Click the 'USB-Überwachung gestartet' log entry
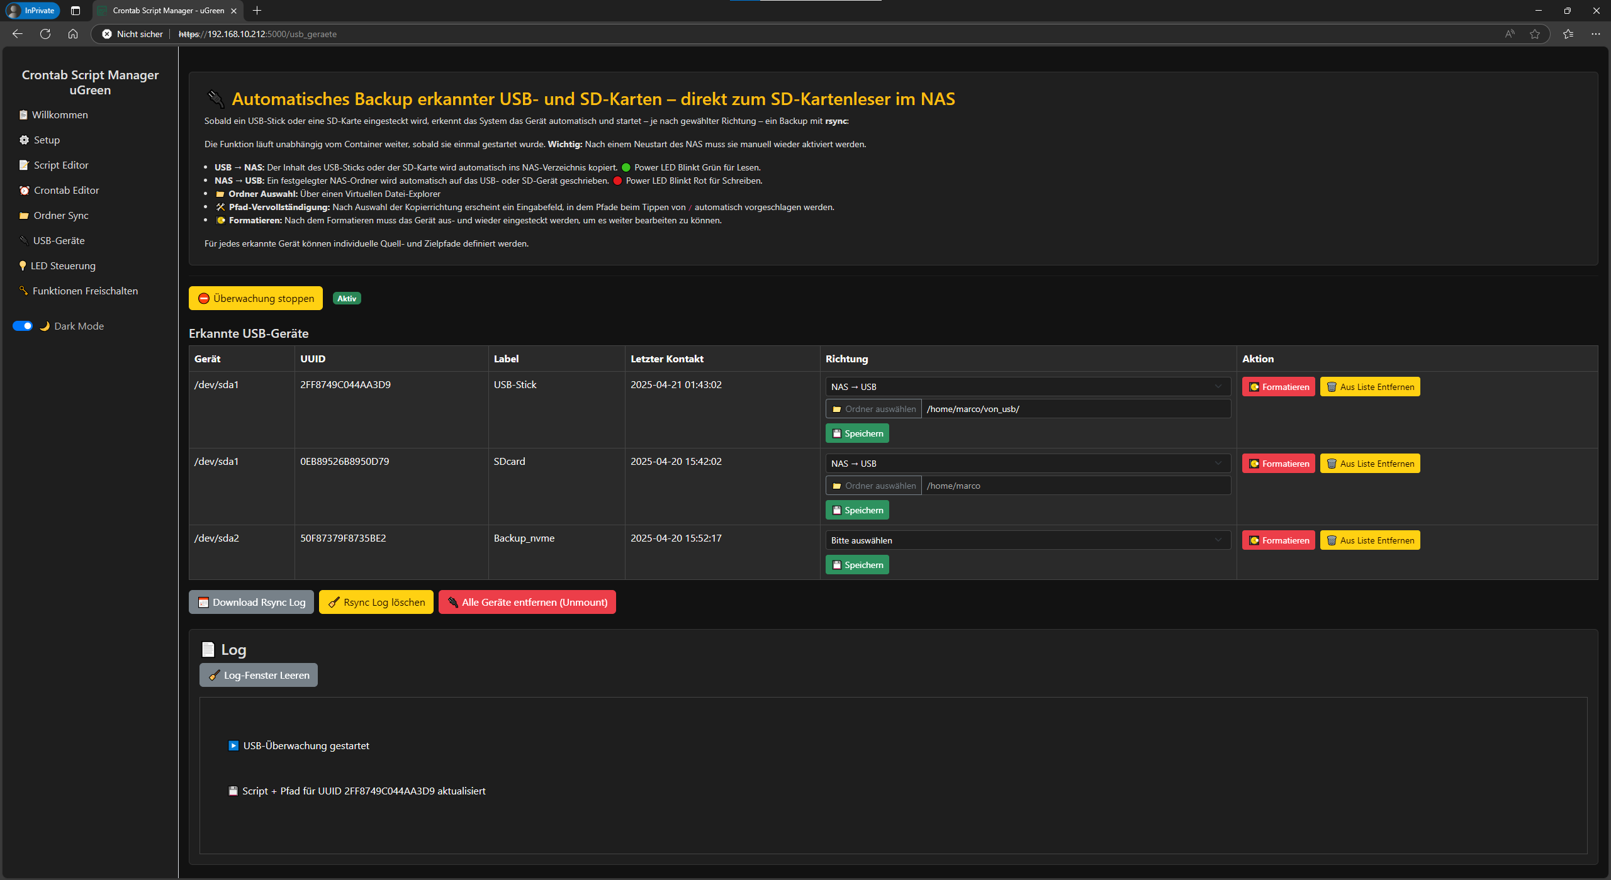 click(299, 745)
